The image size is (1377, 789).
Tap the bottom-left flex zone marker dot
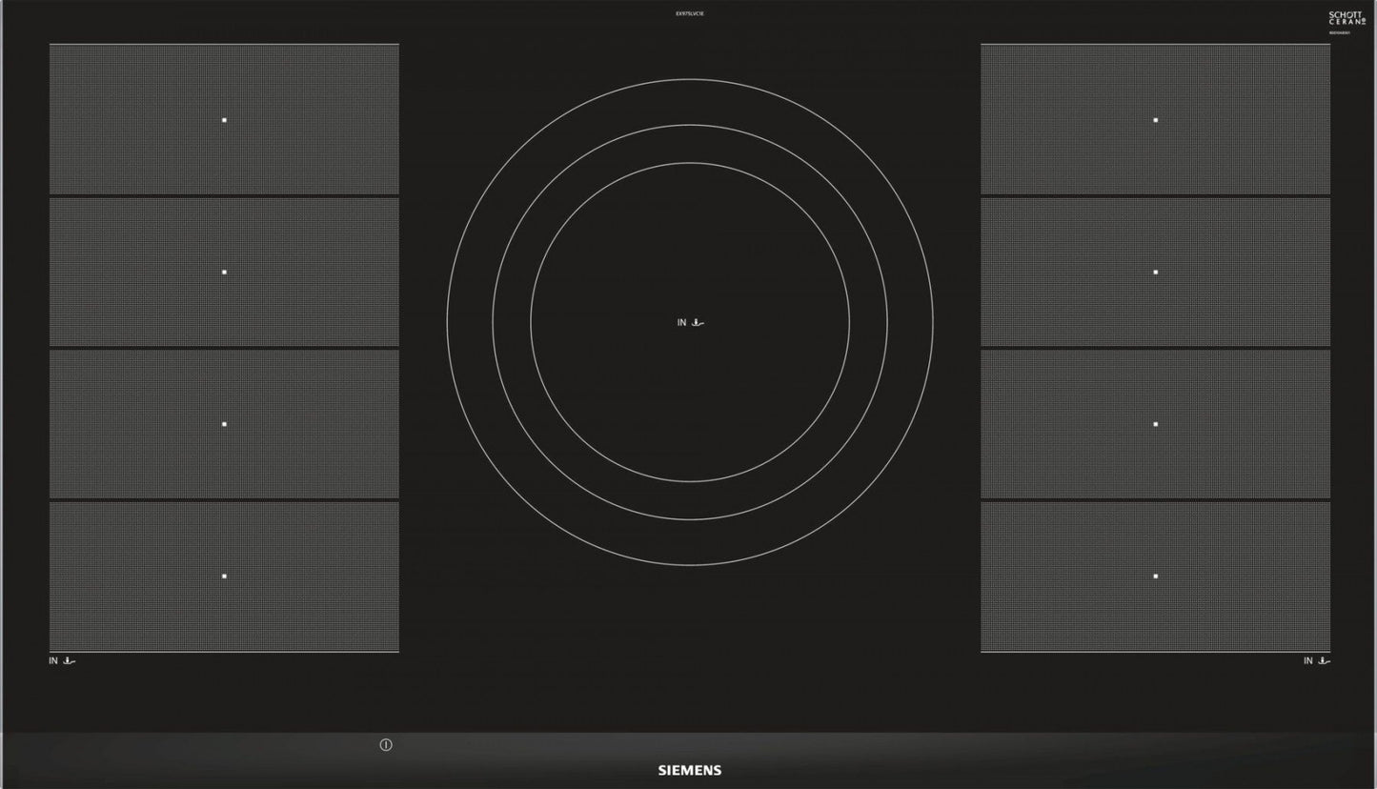(x=224, y=575)
